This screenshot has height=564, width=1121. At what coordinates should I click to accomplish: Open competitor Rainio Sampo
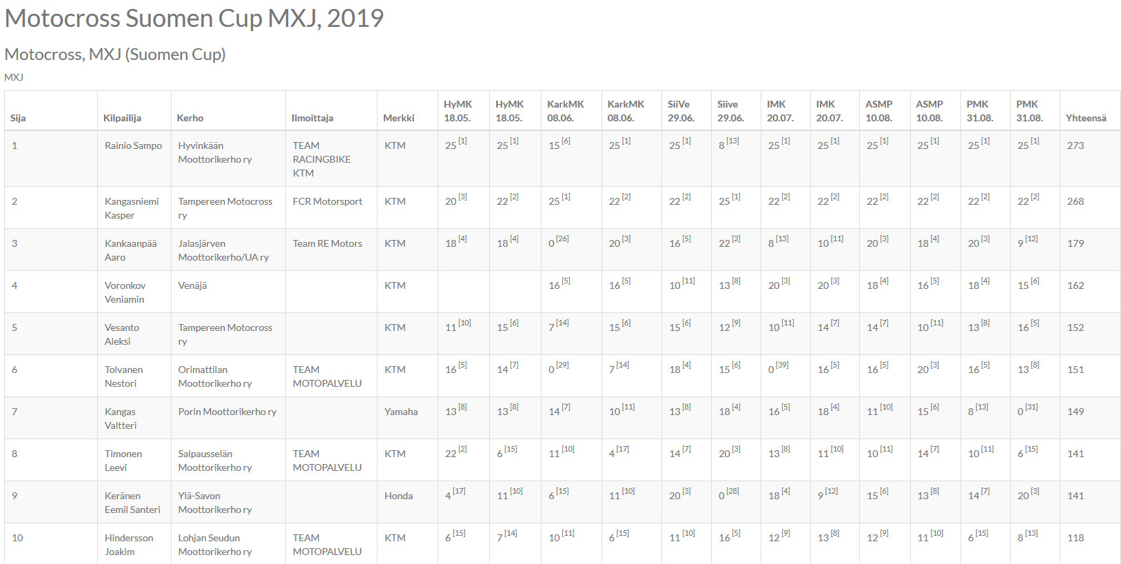(133, 145)
